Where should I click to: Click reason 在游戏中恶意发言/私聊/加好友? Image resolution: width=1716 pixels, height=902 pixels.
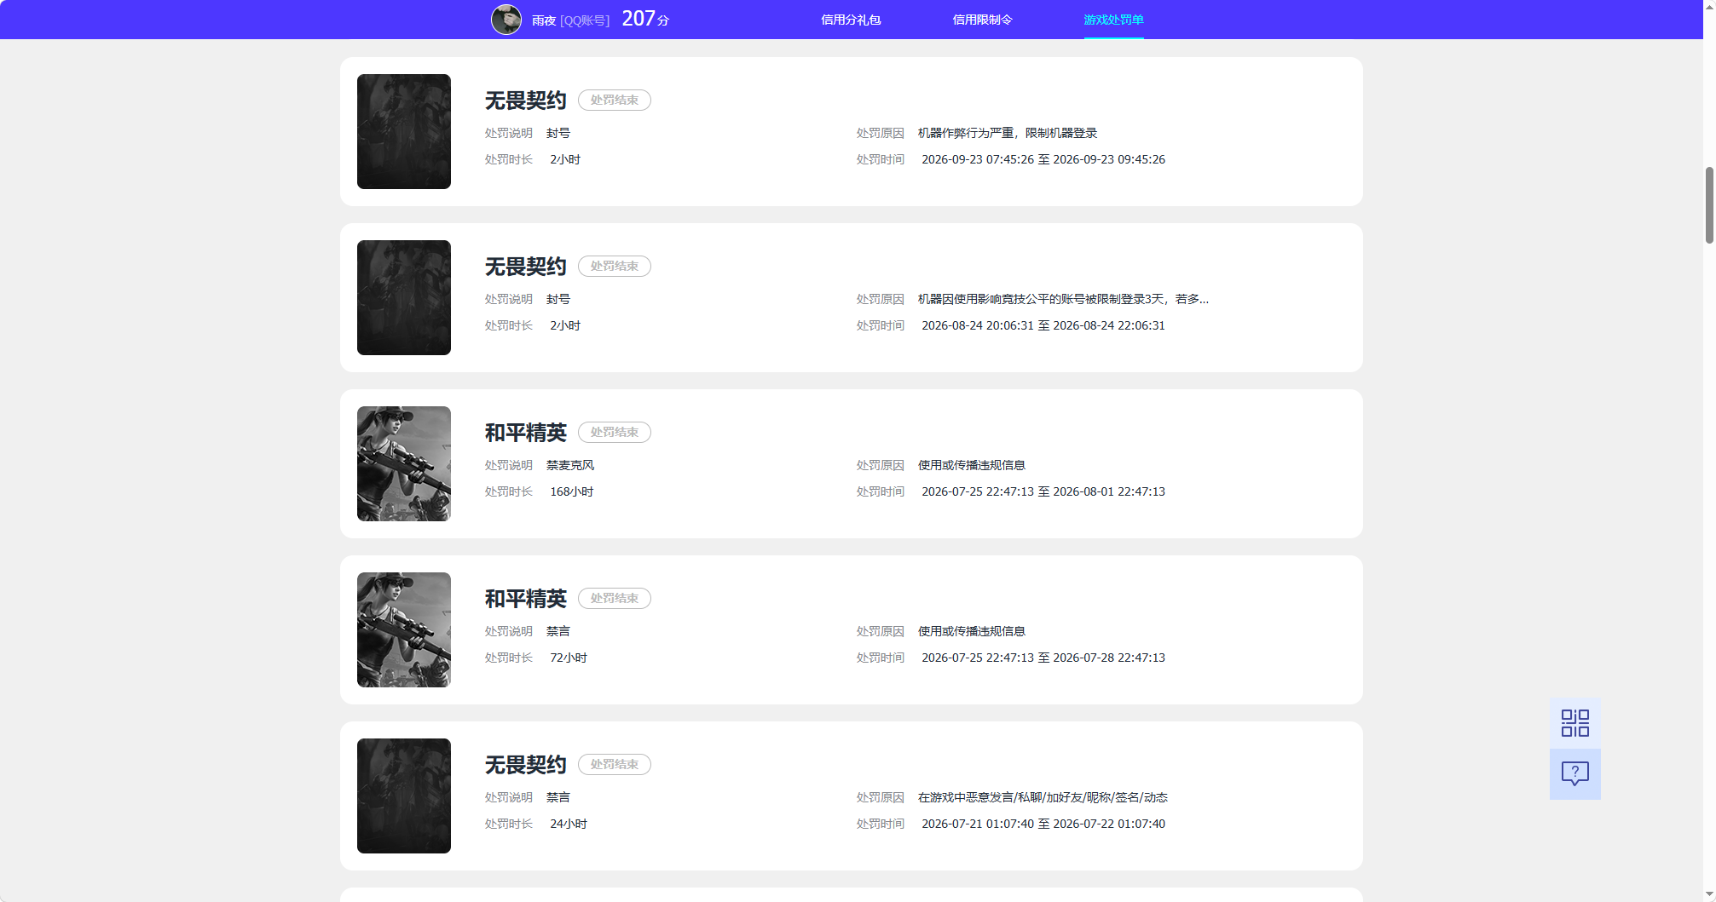pyautogui.click(x=1043, y=797)
